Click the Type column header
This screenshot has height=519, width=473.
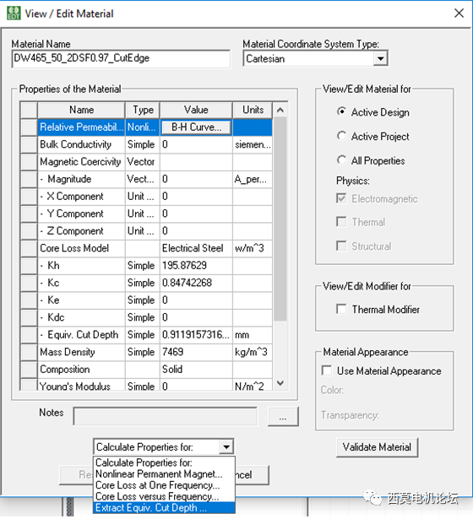[143, 110]
